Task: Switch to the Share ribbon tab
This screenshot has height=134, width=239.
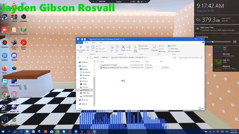Action: tap(94, 43)
